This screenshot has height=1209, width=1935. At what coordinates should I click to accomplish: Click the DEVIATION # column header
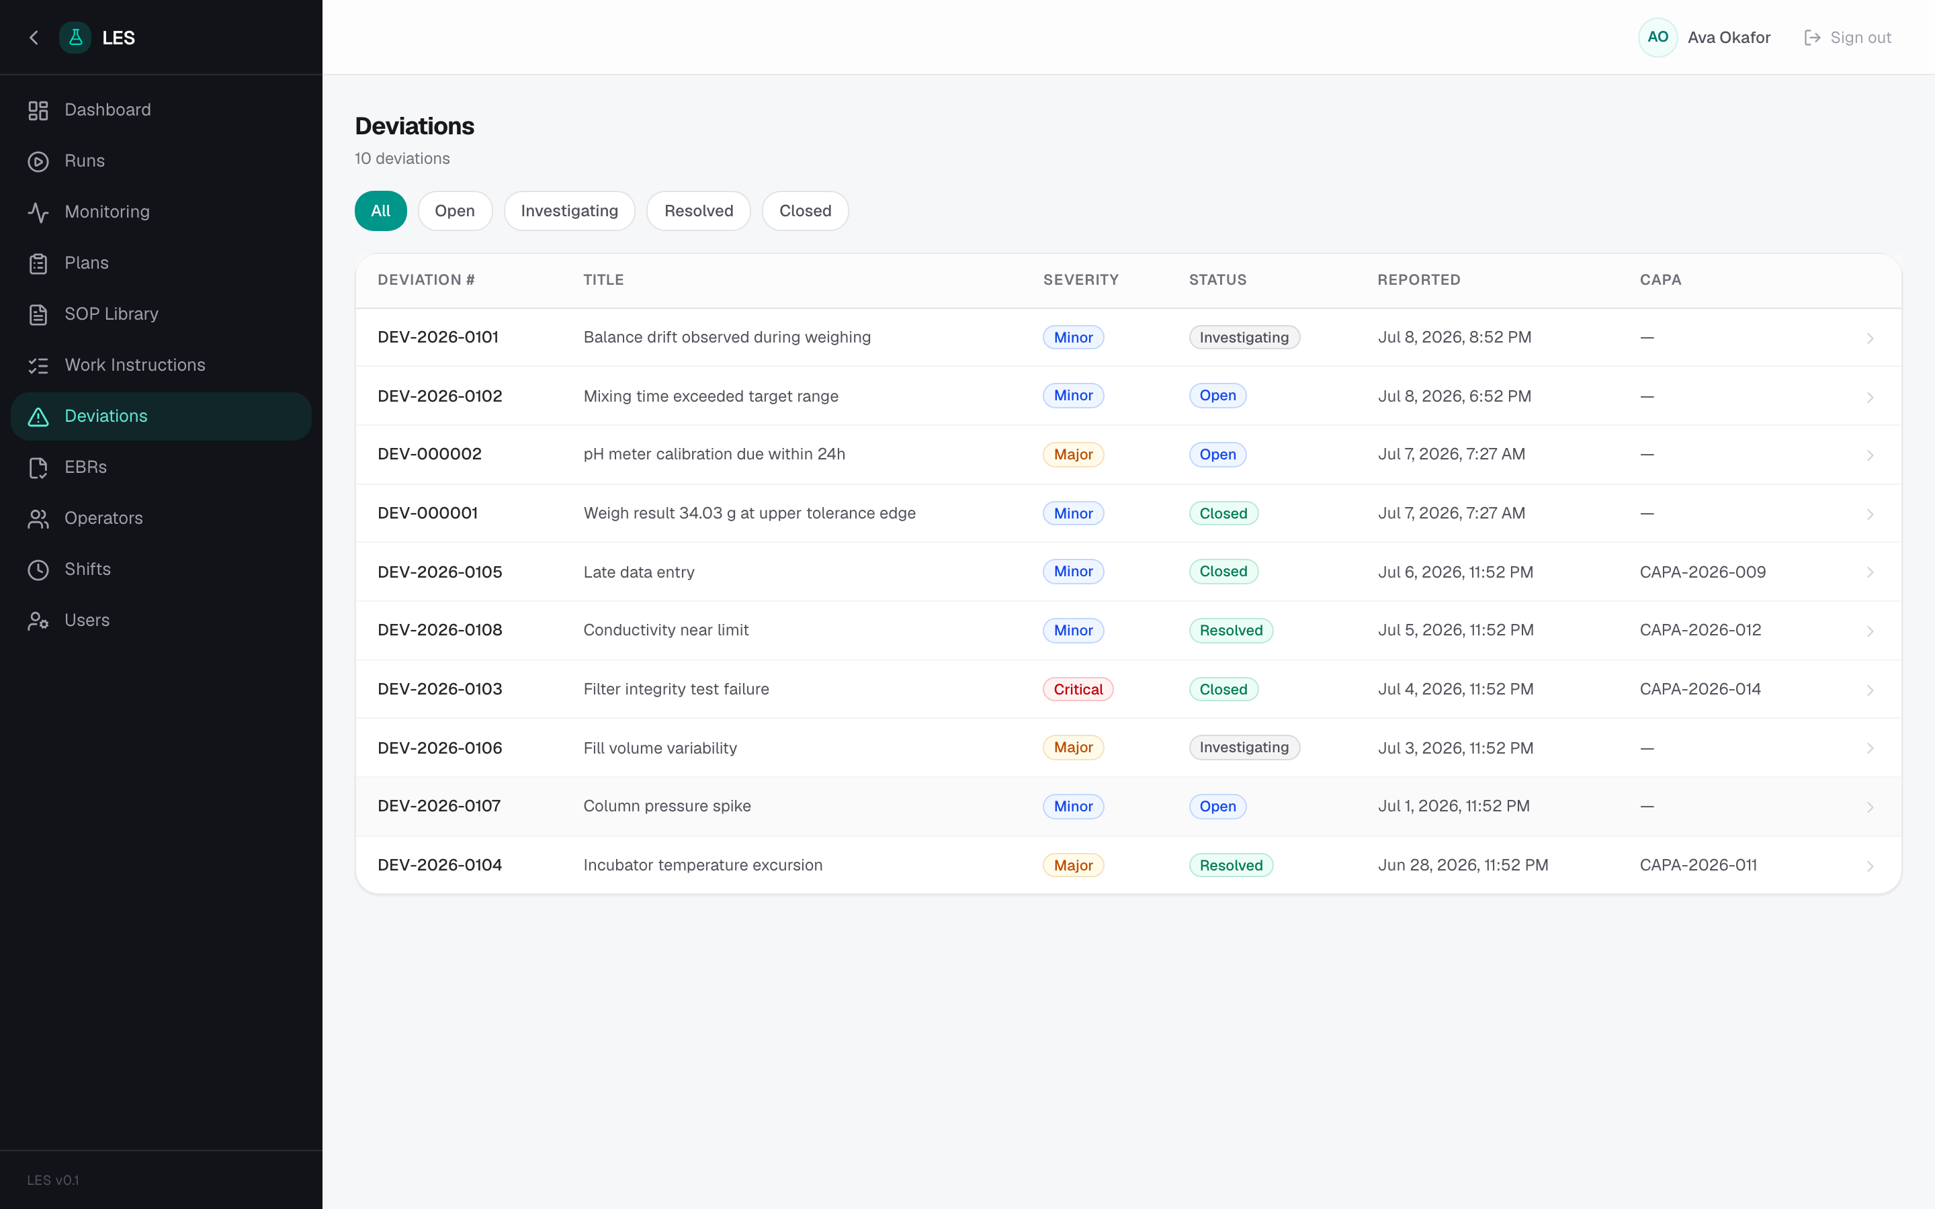pyautogui.click(x=426, y=280)
